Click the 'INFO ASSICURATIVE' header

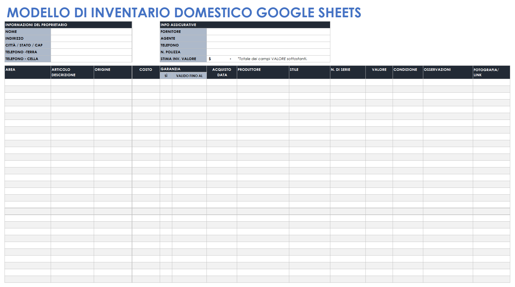click(x=245, y=25)
